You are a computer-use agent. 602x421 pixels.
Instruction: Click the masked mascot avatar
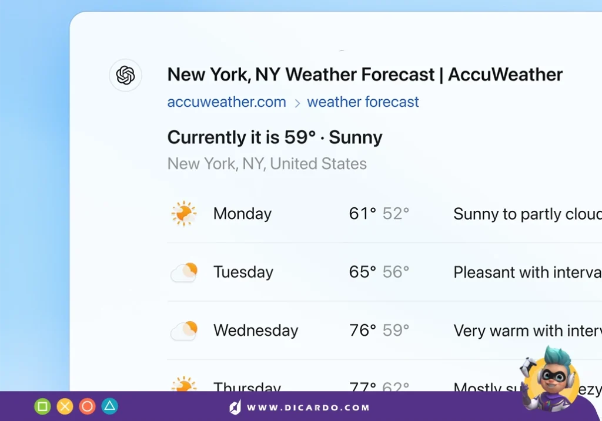pyautogui.click(x=550, y=379)
